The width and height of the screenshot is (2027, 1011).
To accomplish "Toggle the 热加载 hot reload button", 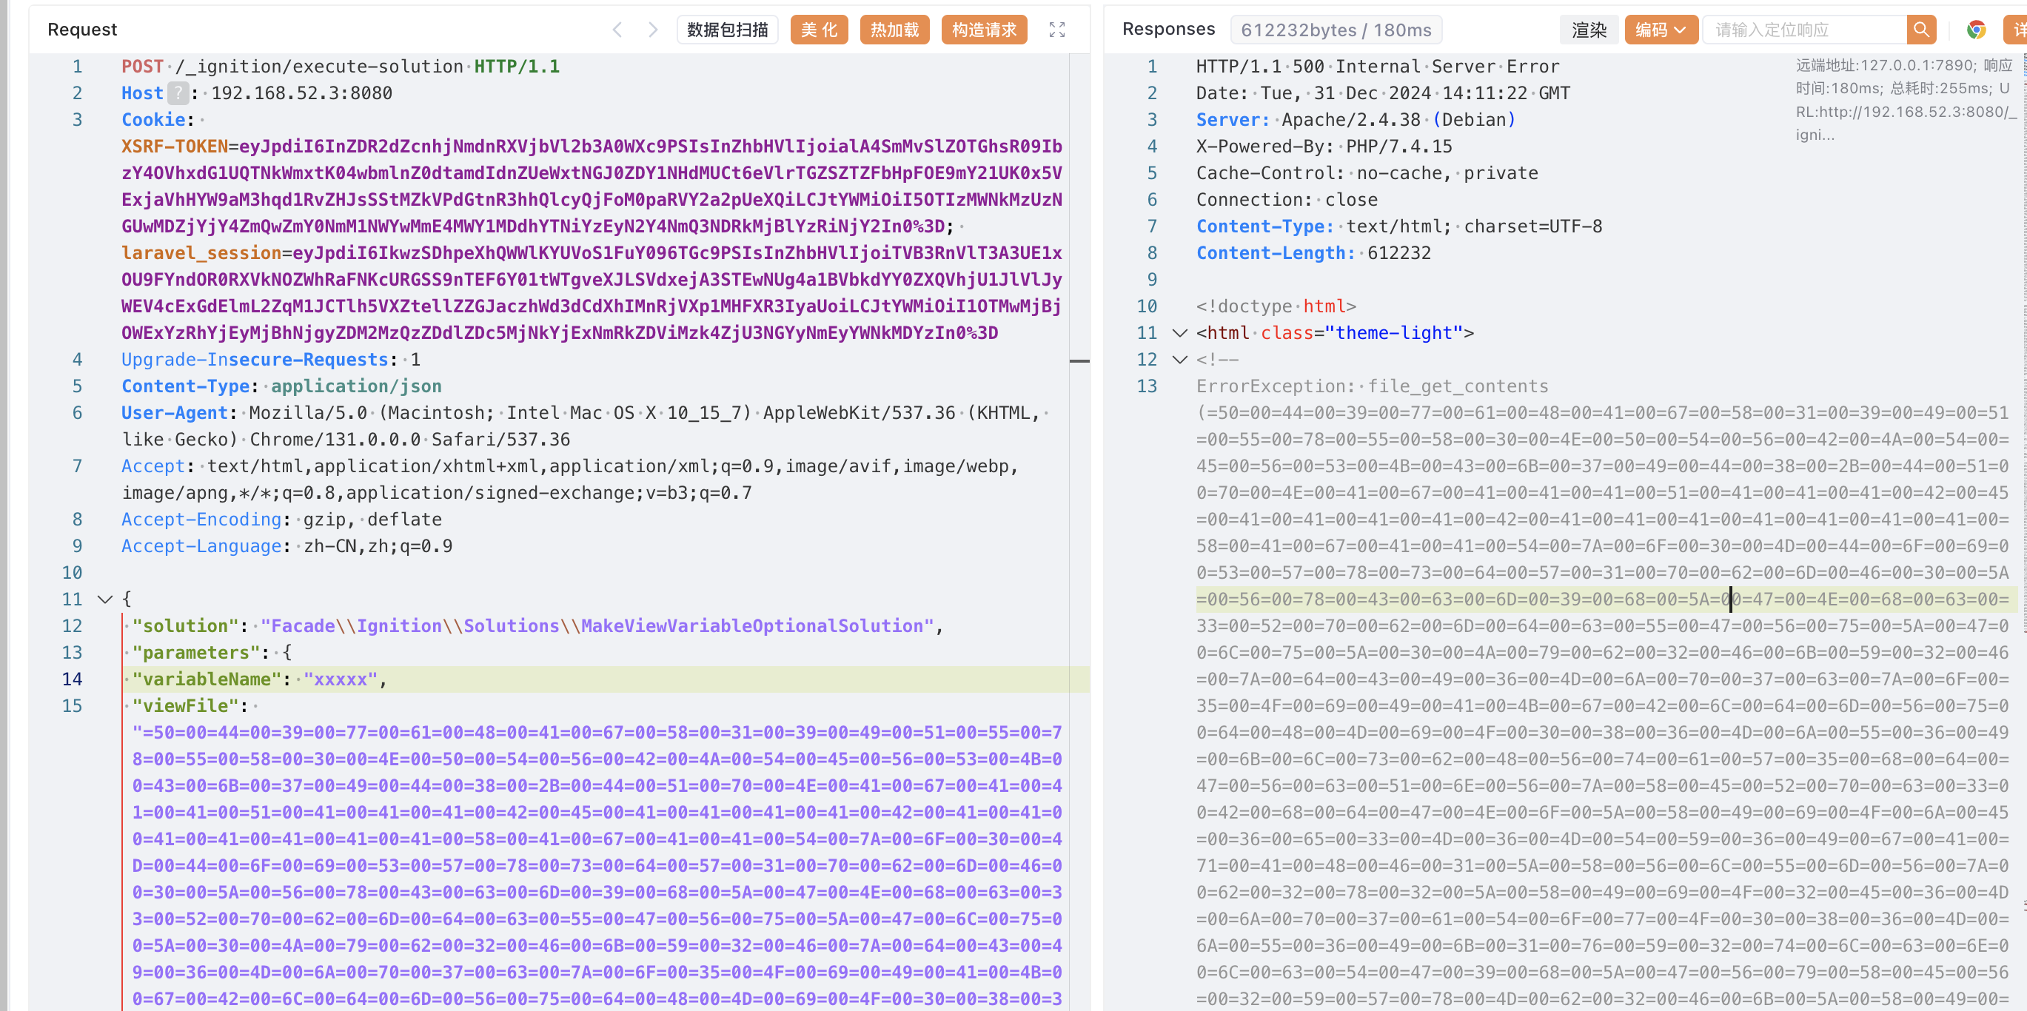I will tap(894, 30).
